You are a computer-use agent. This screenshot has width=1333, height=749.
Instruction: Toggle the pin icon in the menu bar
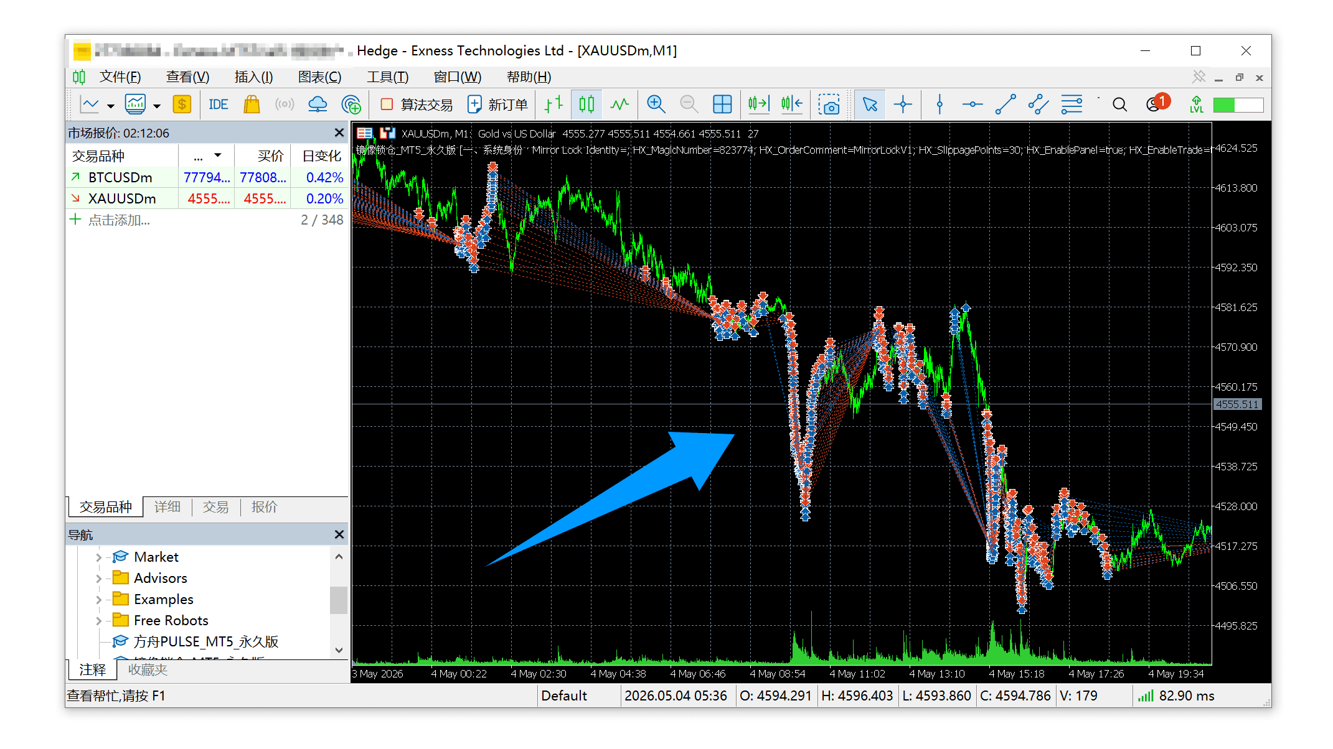tap(1199, 77)
